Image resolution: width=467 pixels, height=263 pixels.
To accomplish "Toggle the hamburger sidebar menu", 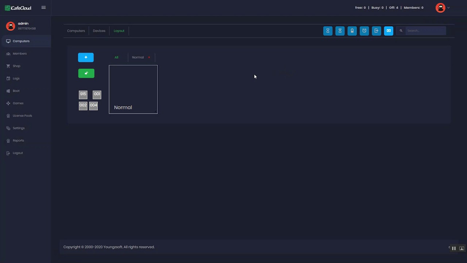I will 43,7.
